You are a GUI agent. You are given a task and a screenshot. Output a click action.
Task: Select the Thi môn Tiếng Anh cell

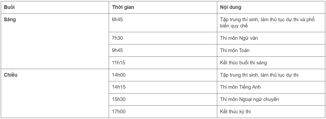click(240, 87)
